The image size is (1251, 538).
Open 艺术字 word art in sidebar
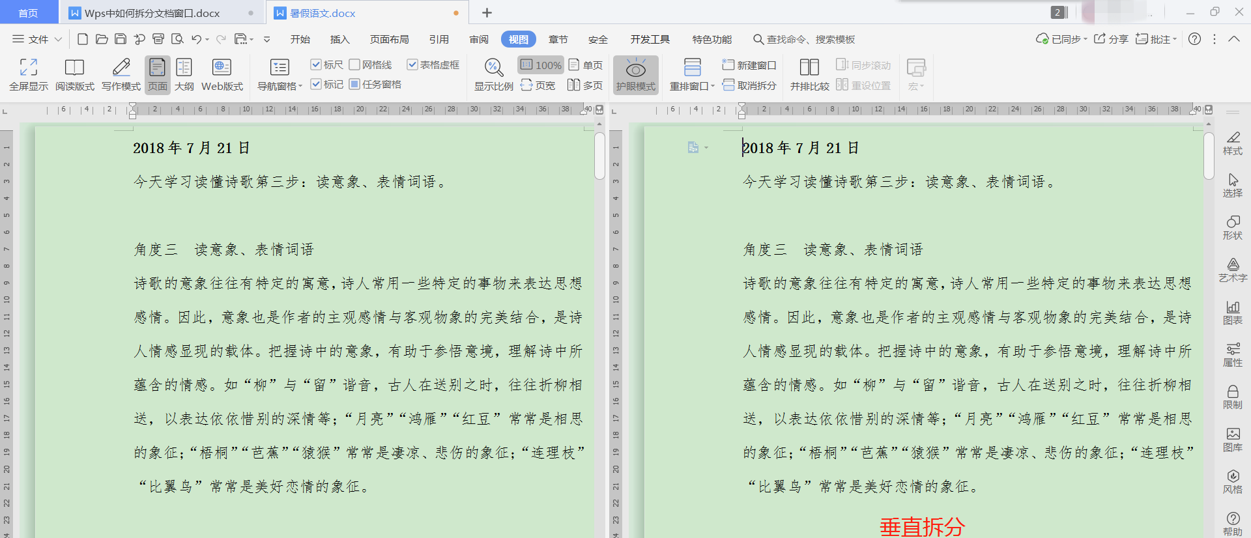point(1233,270)
